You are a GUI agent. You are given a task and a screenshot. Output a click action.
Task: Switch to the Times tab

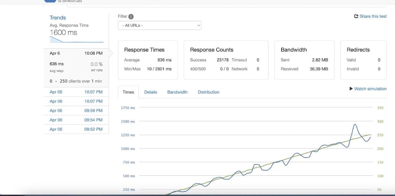(x=128, y=92)
